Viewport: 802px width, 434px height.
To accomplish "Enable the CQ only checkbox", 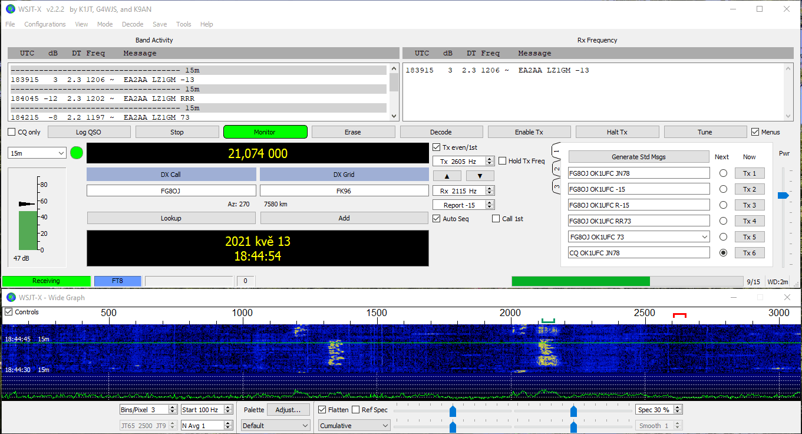I will click(x=12, y=132).
